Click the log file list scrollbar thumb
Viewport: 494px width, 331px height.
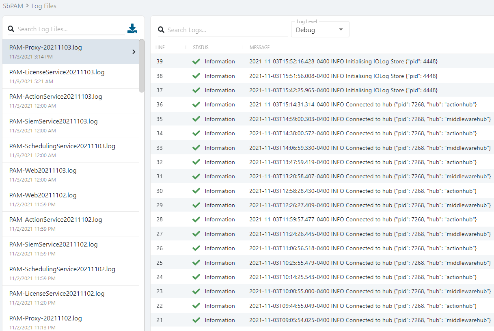pyautogui.click(x=141, y=65)
